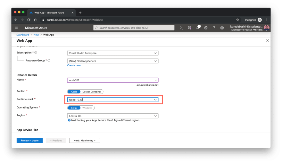Click the Instance Details heading

pos(27,75)
